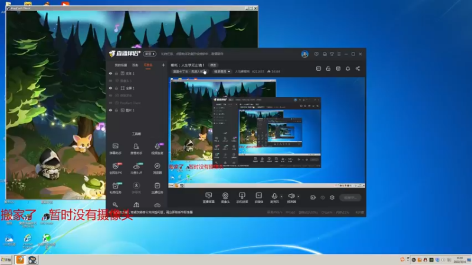The image size is (472, 265).
Task: Open the 横屏通用 orientation dropdown
Action: click(222, 71)
